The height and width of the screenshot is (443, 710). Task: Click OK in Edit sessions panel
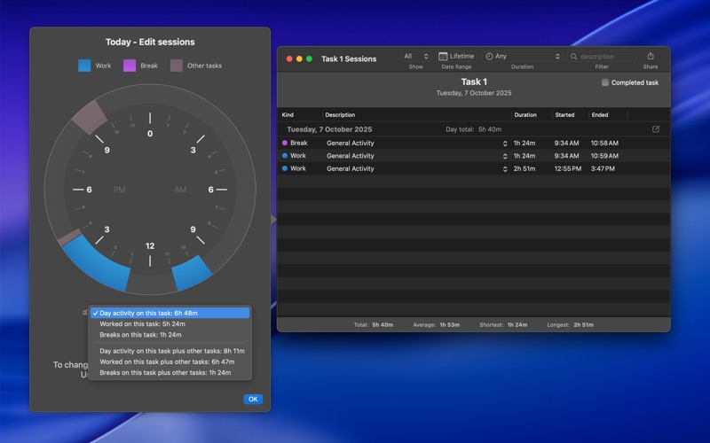253,400
